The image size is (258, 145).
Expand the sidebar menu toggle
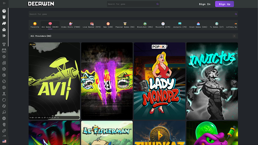(x=4, y=3)
